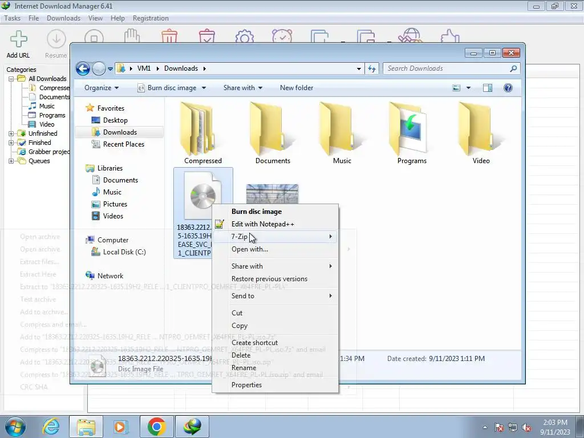Select Pictures library in navigation pane
The image size is (584, 438).
[x=115, y=204]
